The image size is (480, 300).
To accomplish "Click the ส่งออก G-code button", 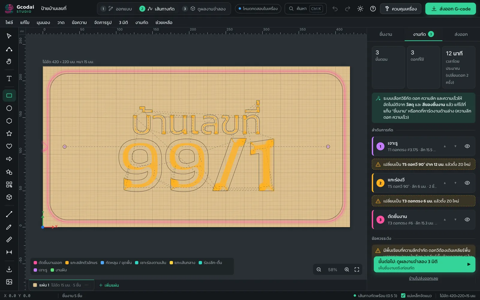I will pos(451,9).
